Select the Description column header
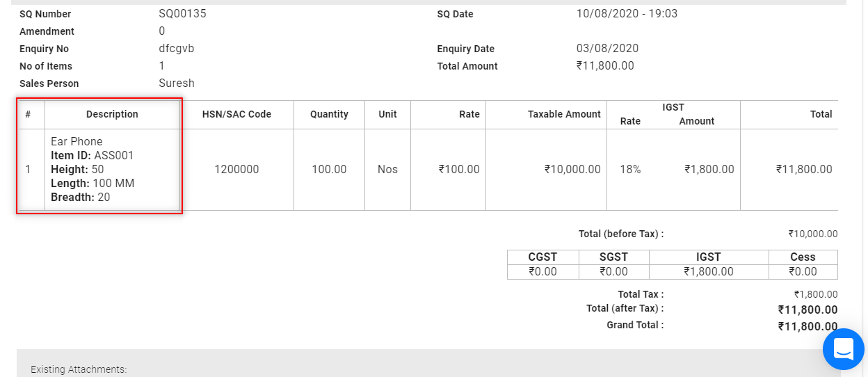This screenshot has height=377, width=868. coord(112,114)
